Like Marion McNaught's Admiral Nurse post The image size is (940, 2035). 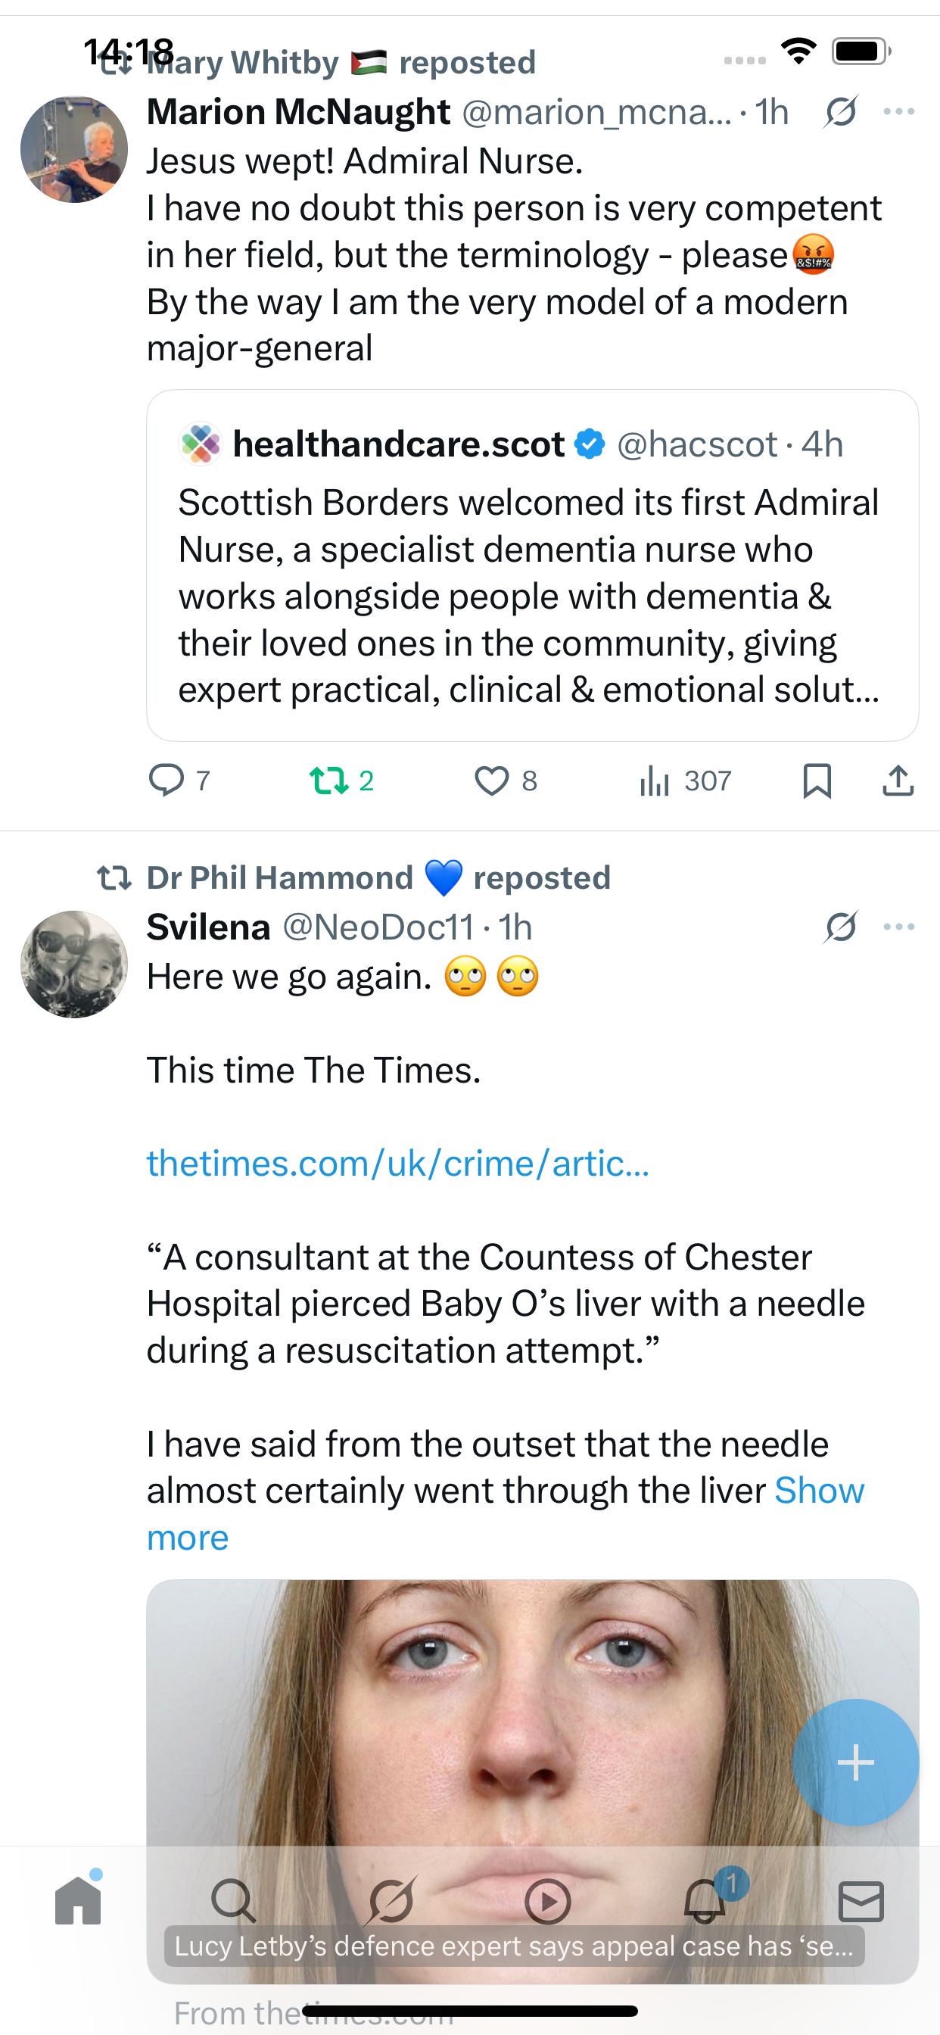point(492,781)
